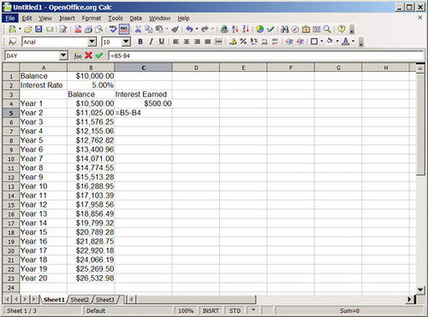Click the Background Color paint bucket
Viewport: 428px width, 317px height.
click(330, 42)
